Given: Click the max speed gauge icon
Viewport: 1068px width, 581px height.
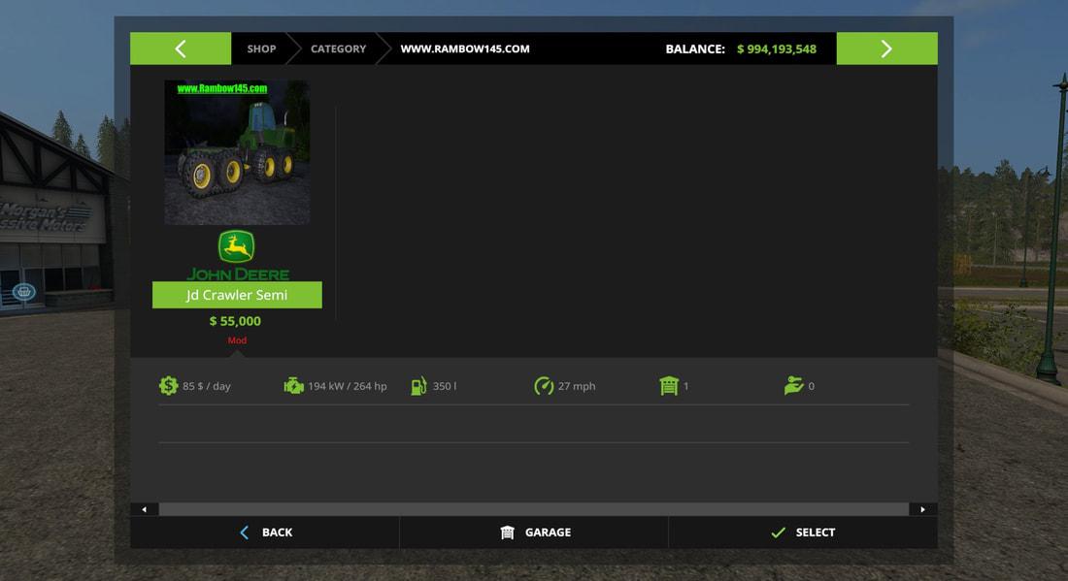Looking at the screenshot, I should (x=544, y=386).
